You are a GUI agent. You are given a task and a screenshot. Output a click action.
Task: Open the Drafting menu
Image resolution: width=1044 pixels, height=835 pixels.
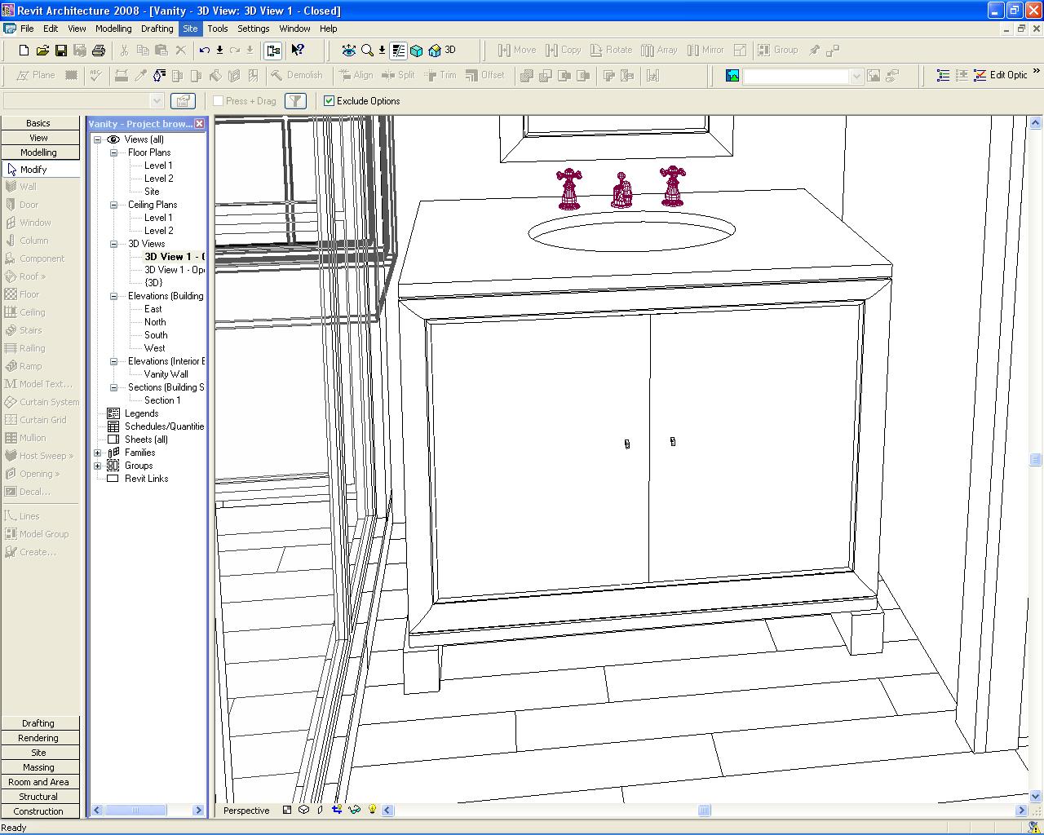[157, 29]
